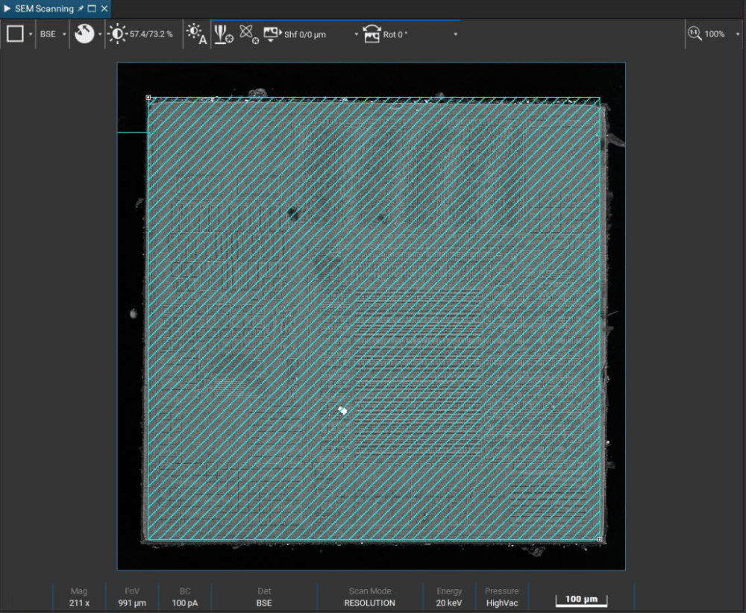Expand the Rot 0° rotation dropdown
The height and width of the screenshot is (613, 746).
click(x=455, y=34)
